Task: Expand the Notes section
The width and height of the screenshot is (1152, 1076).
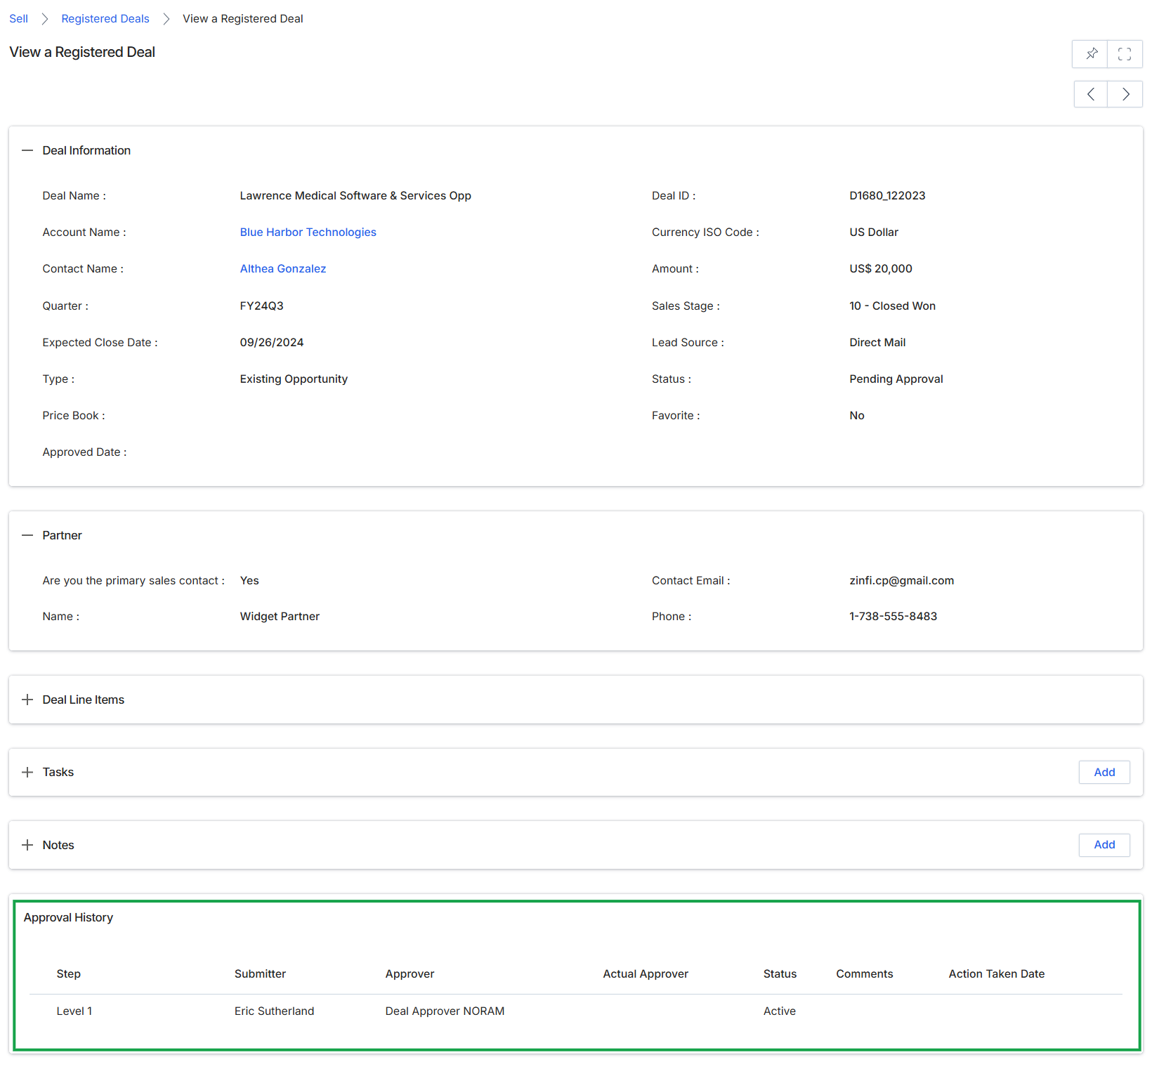Action: (27, 845)
